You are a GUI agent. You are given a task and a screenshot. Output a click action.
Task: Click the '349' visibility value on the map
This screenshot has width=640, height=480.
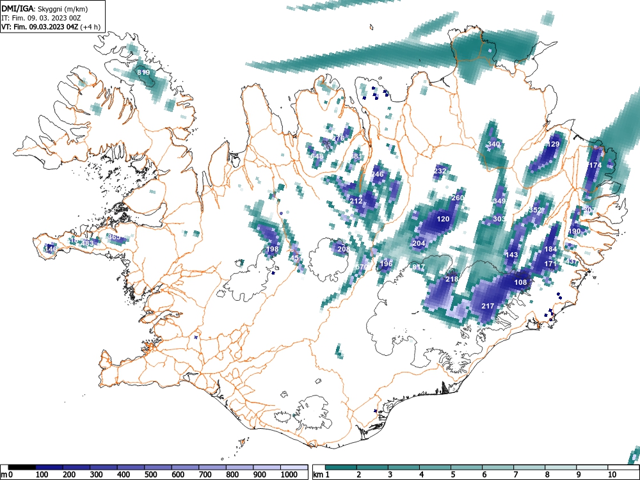pos(499,201)
